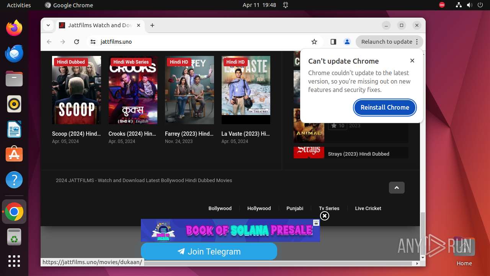The width and height of the screenshot is (490, 276).
Task: Reload the jattfilms.uno page
Action: click(x=77, y=42)
